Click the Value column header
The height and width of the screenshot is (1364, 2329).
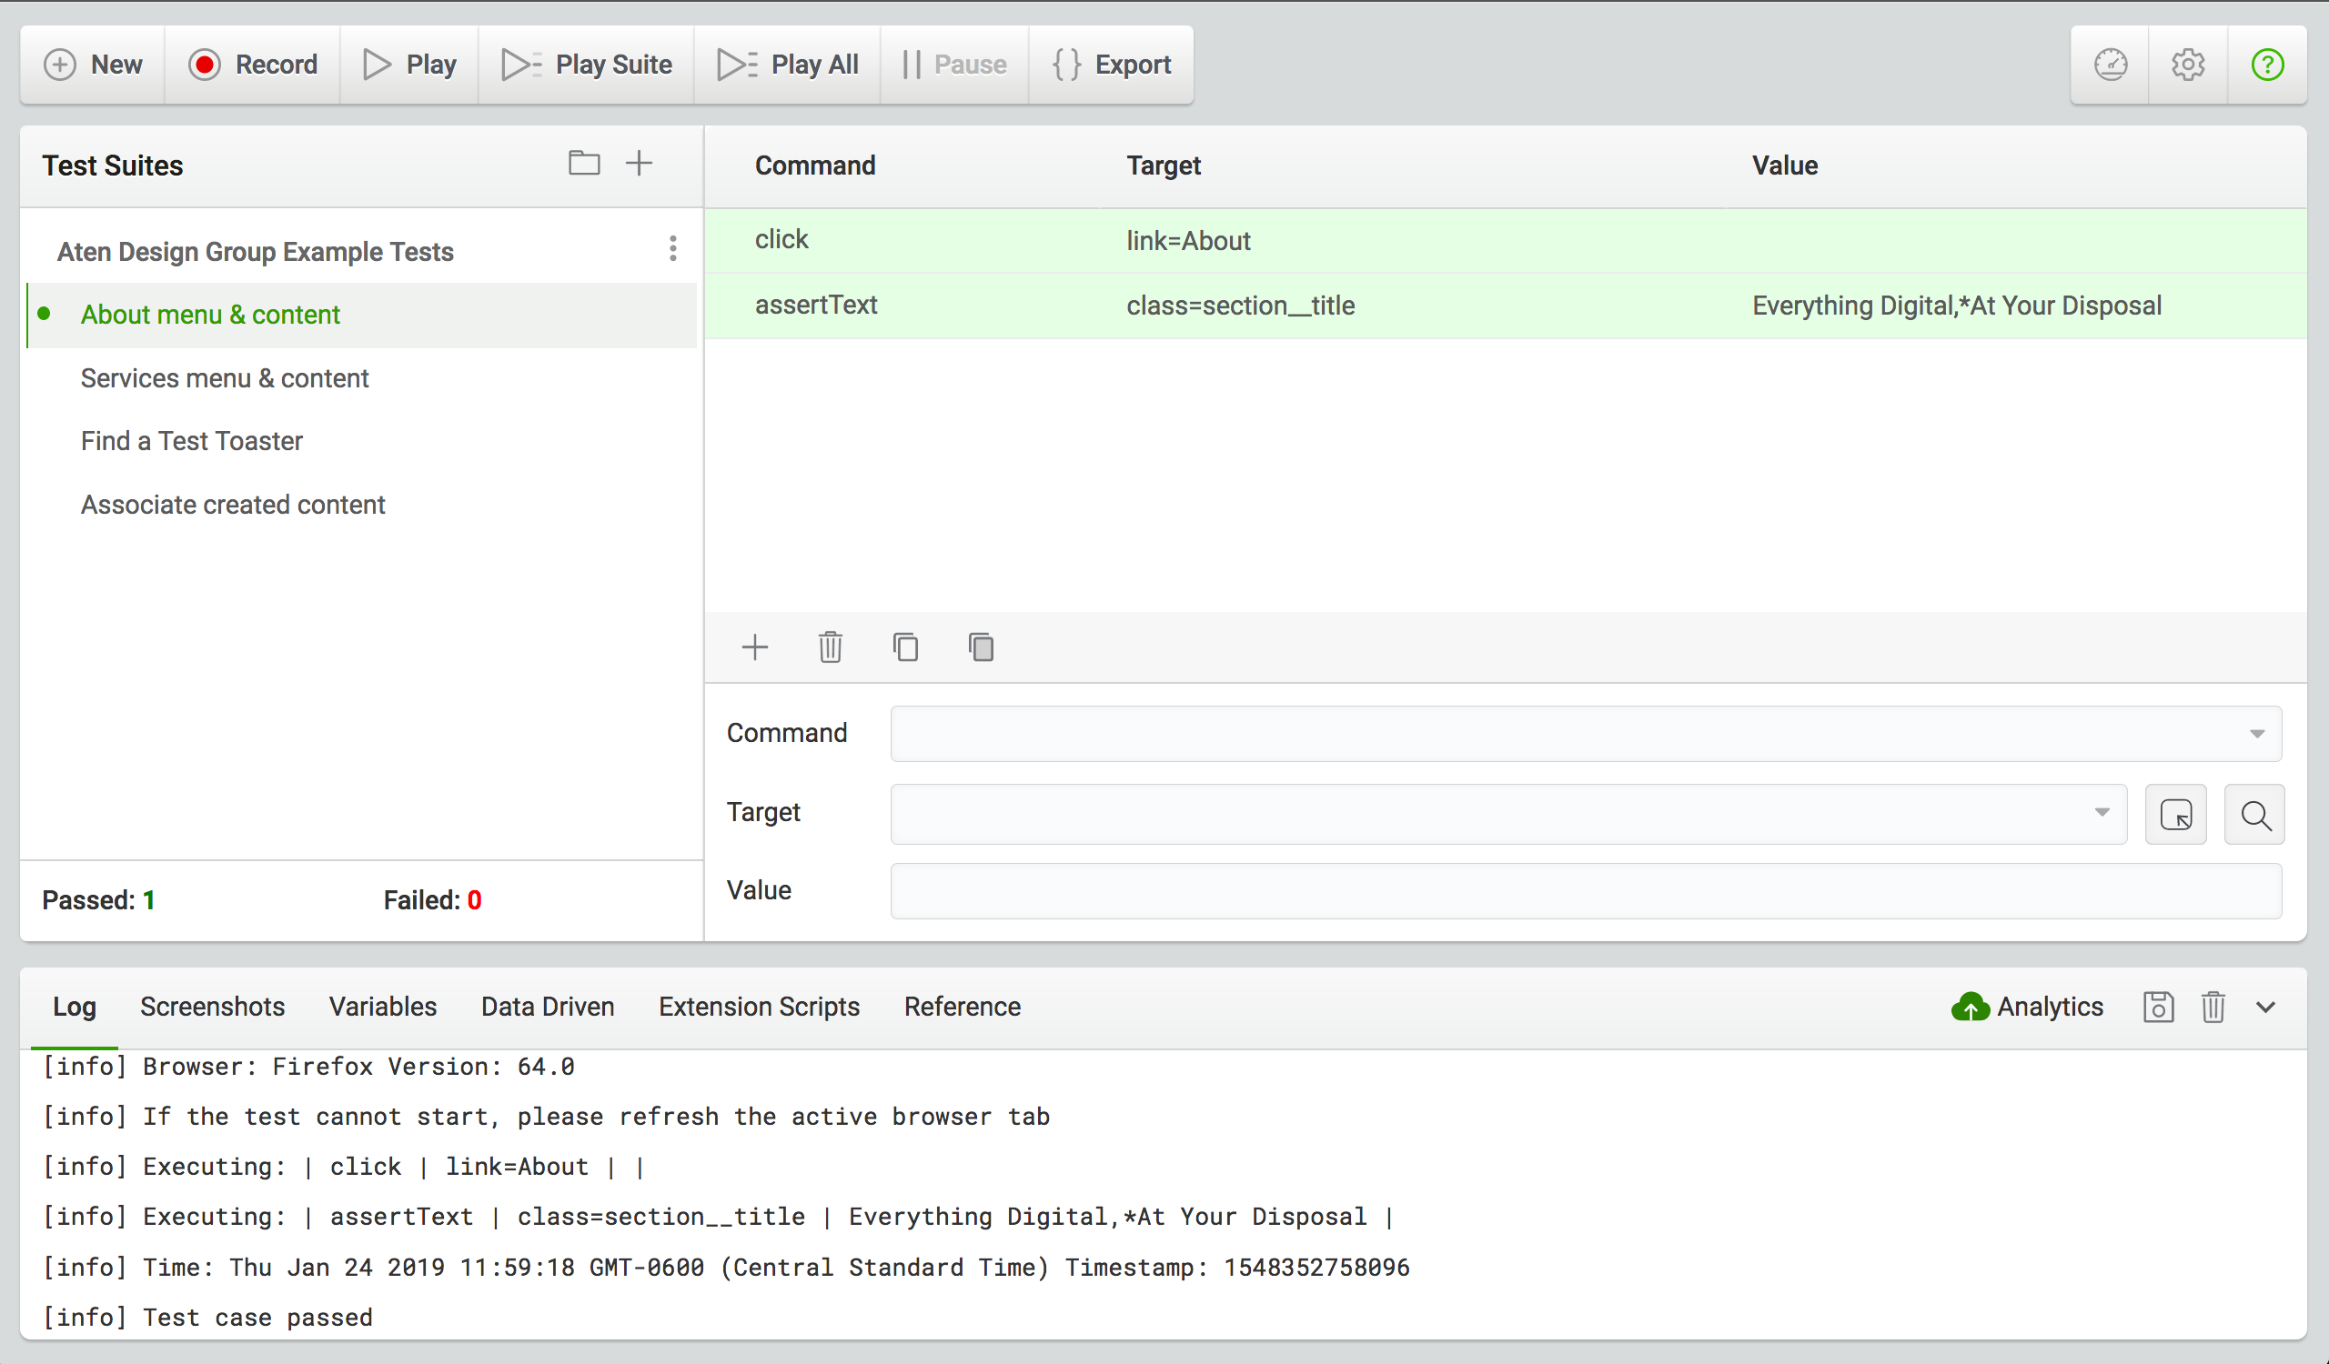(x=1785, y=165)
